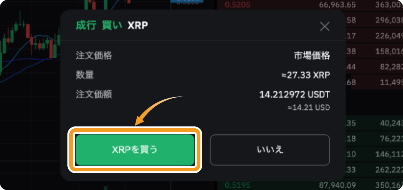Viewport: 403px width, 190px height.
Task: Click the 82,282 ask total row
Action: [391, 67]
